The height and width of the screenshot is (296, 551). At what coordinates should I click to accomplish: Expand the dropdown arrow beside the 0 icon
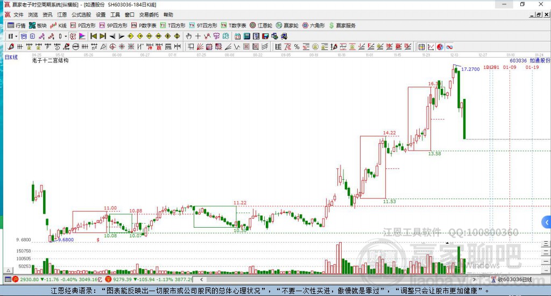66,36
